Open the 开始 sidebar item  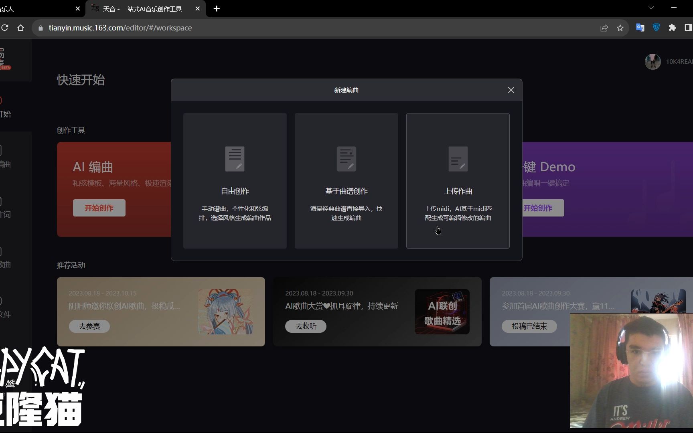6,107
